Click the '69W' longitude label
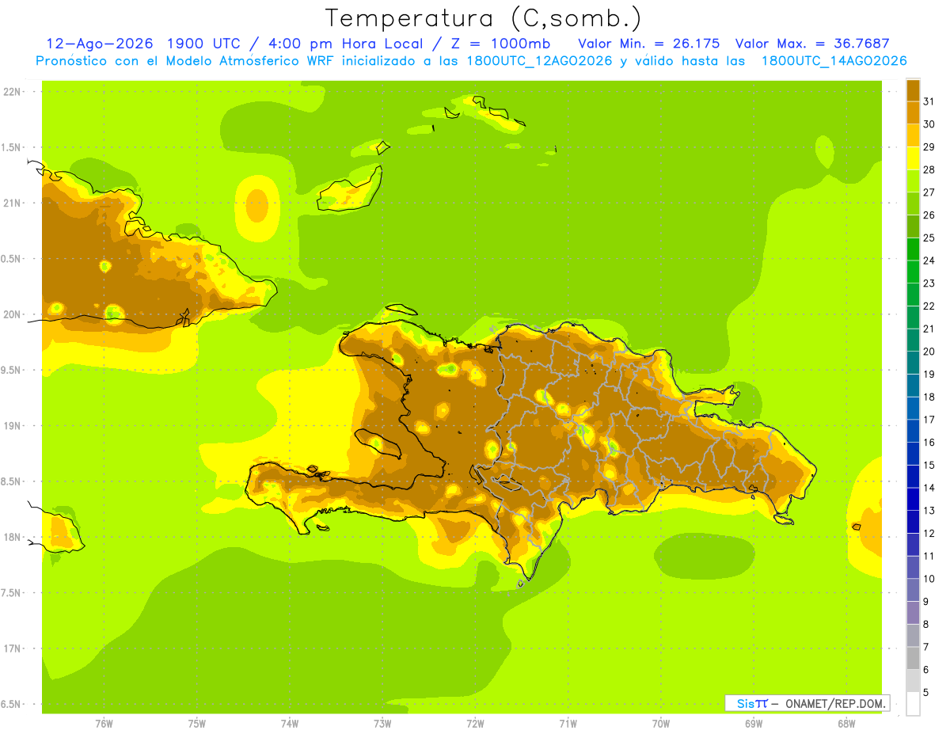The width and height of the screenshot is (950, 734). tap(754, 724)
